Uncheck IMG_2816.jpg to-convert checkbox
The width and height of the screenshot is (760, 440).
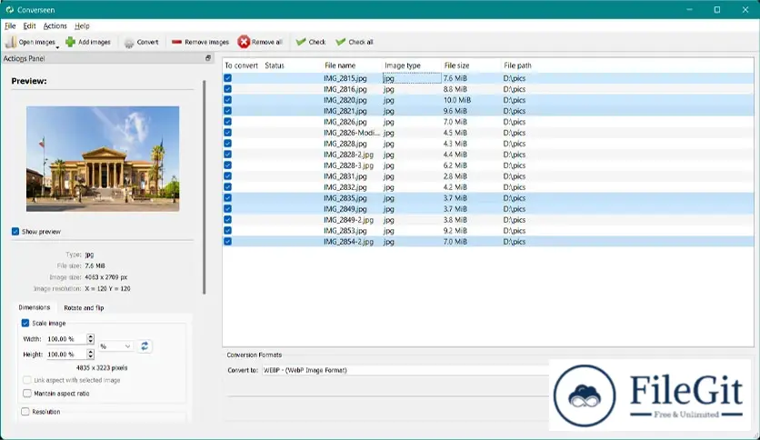[x=228, y=89]
